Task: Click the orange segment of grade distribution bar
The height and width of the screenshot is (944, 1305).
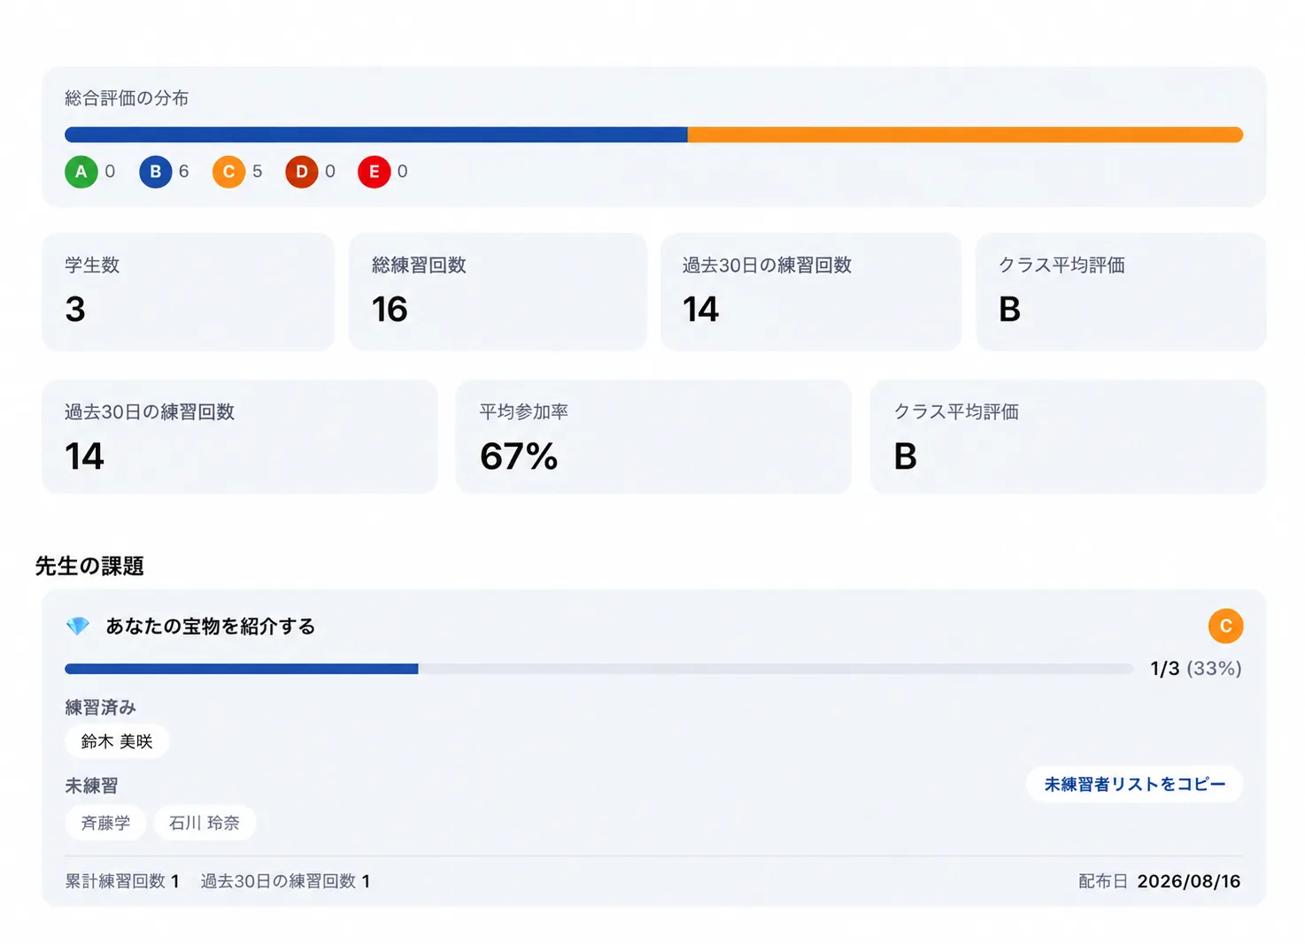Action: click(965, 134)
